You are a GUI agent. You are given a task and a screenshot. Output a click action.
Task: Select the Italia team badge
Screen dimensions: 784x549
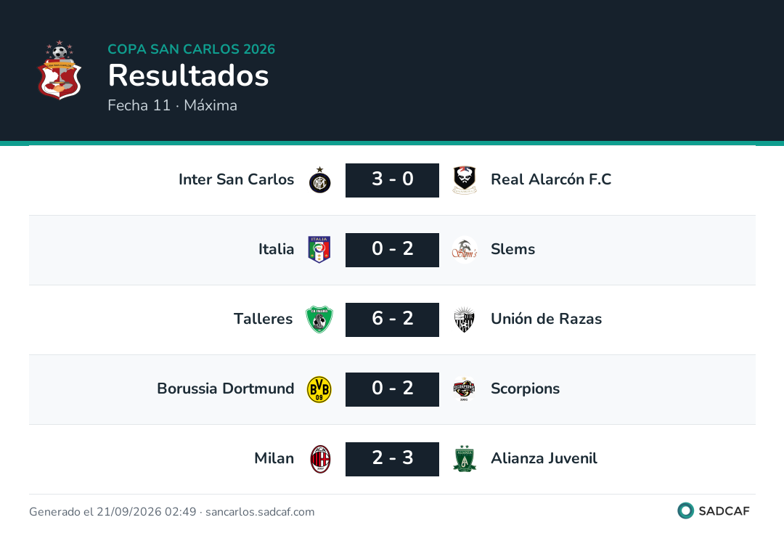pos(319,250)
